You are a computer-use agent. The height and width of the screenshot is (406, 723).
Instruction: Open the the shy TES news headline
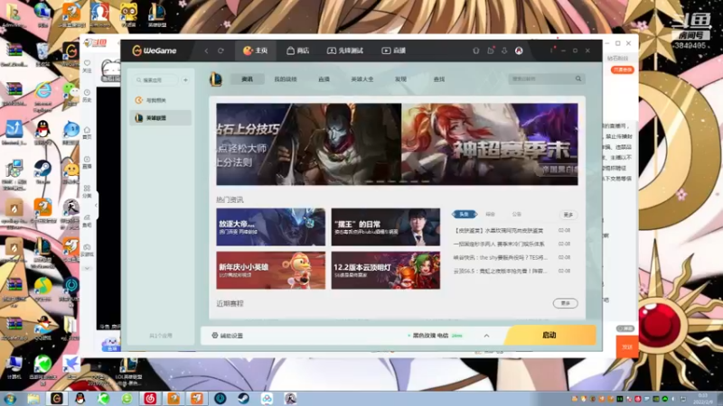[x=500, y=257]
